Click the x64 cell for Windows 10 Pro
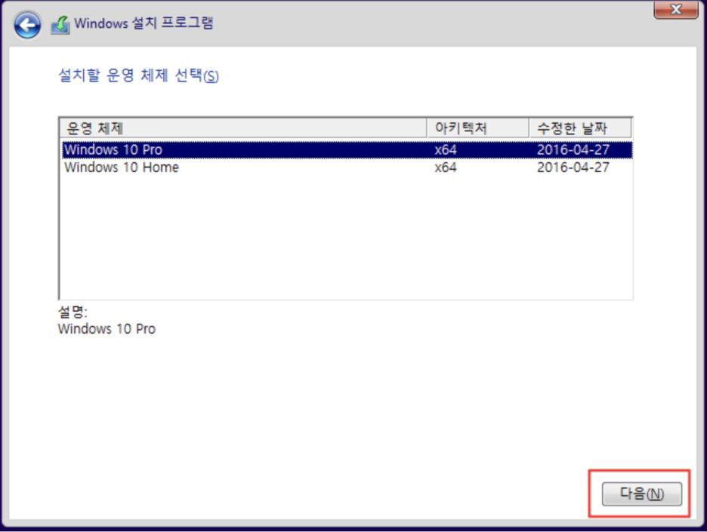Image resolution: width=707 pixels, height=532 pixels. pyautogui.click(x=446, y=149)
